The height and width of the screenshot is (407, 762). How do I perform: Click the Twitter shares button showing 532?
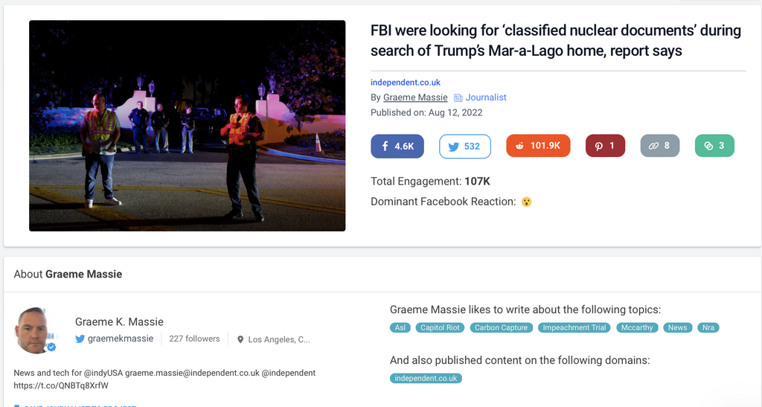coord(465,146)
